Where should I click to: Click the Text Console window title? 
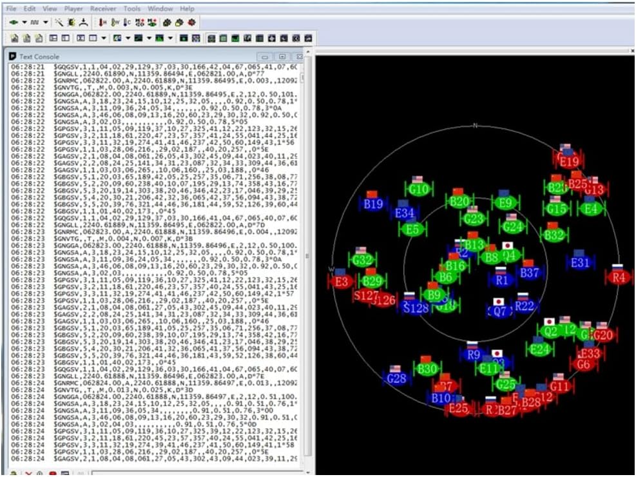pos(39,57)
